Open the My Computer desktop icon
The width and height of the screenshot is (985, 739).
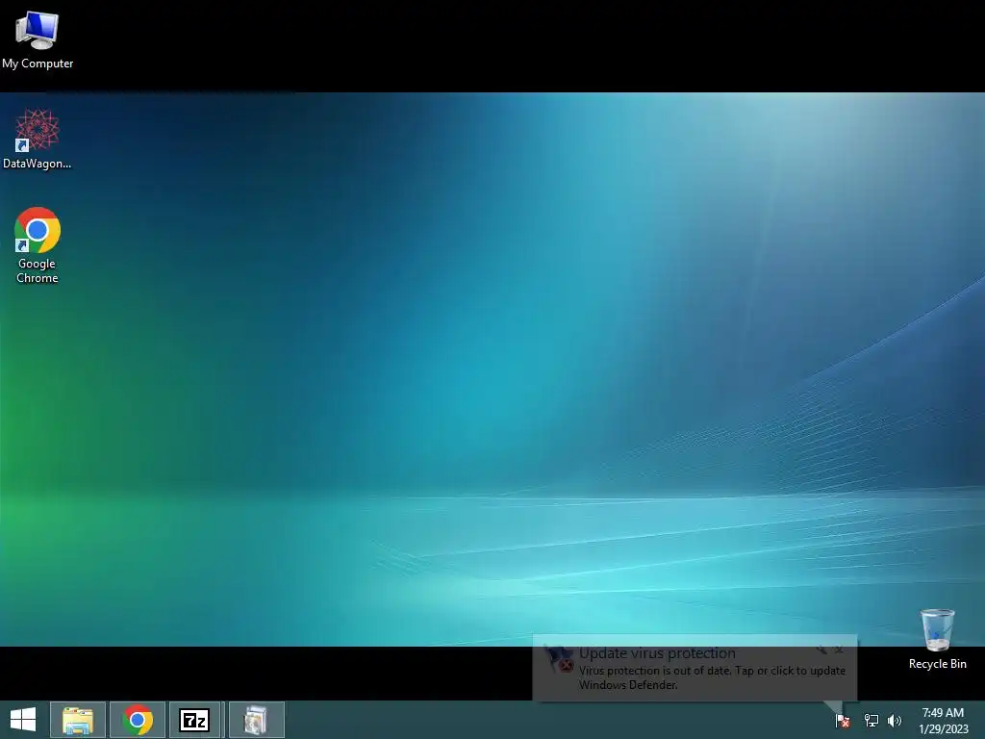point(38,38)
